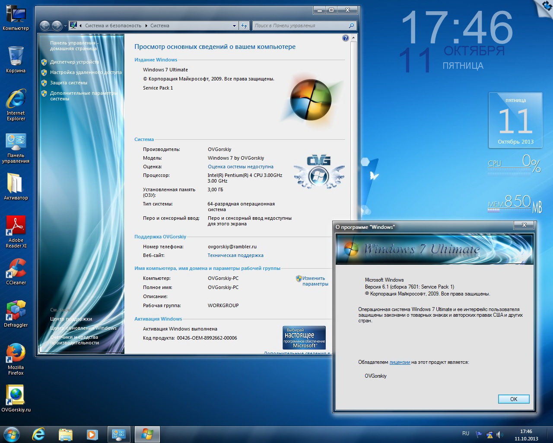Switch to Control Panel taskbar button
This screenshot has height=443, width=553.
click(119, 434)
